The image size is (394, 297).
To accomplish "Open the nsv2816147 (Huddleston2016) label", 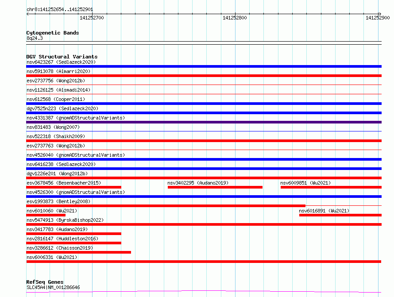I will [62, 239].
